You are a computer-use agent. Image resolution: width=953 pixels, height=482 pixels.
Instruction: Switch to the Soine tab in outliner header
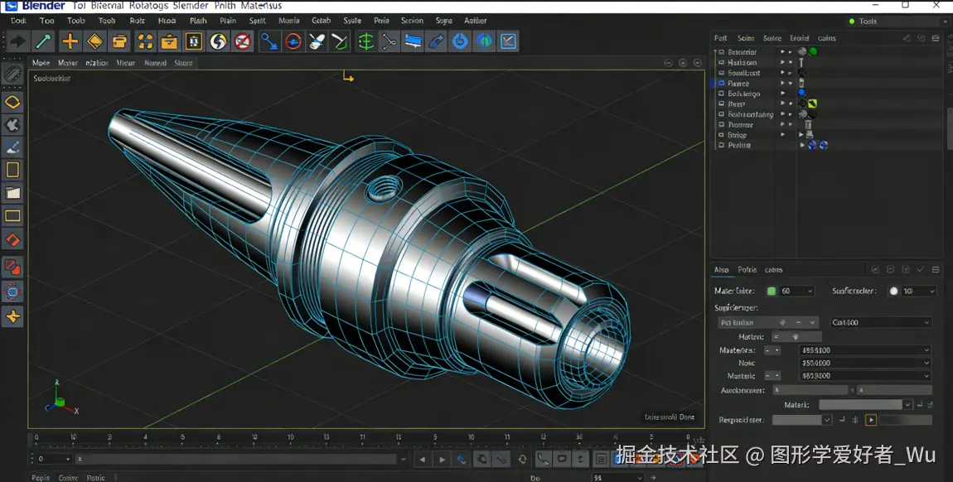[746, 37]
